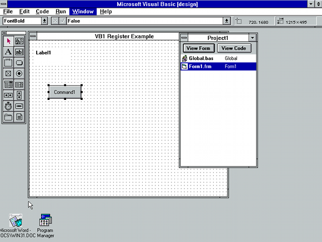Select the Option Button tool
This screenshot has height=242, width=322.
tap(19, 73)
